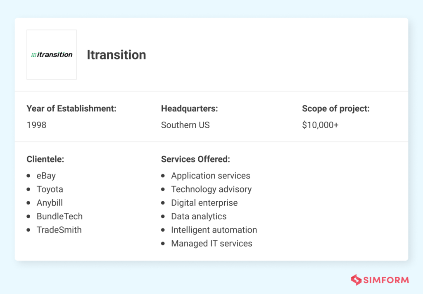Click the Services Offered heading
Screen dimensions: 423x294
[x=195, y=159]
